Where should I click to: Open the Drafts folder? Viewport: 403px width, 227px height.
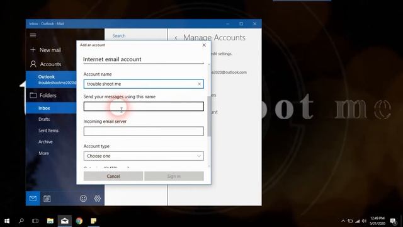[x=44, y=119]
